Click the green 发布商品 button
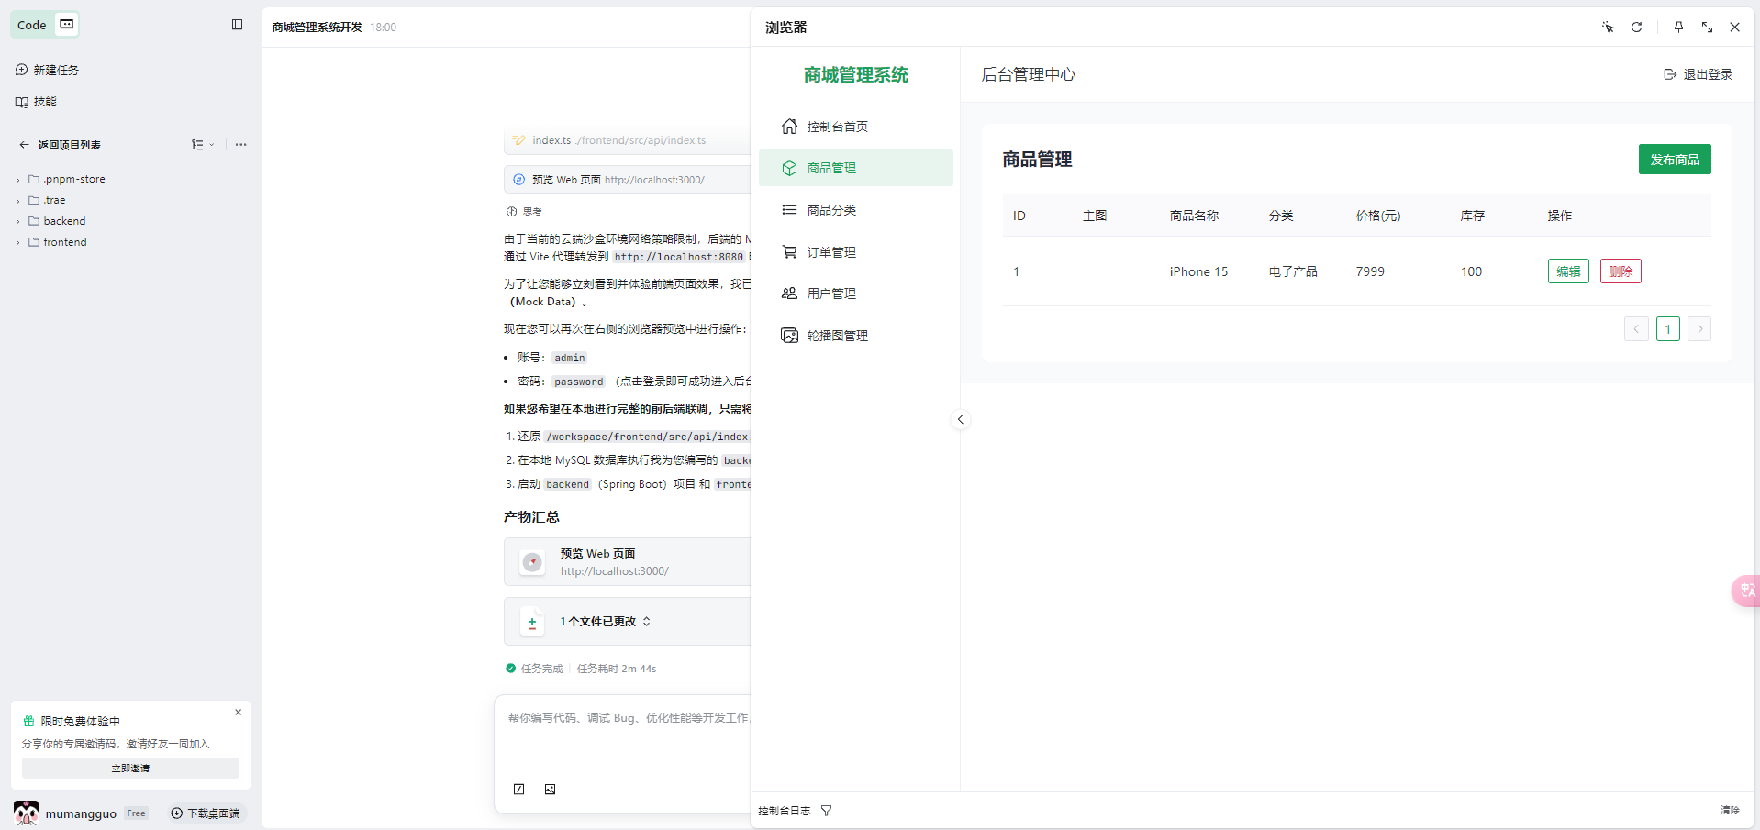The height and width of the screenshot is (830, 1760). pyautogui.click(x=1674, y=160)
